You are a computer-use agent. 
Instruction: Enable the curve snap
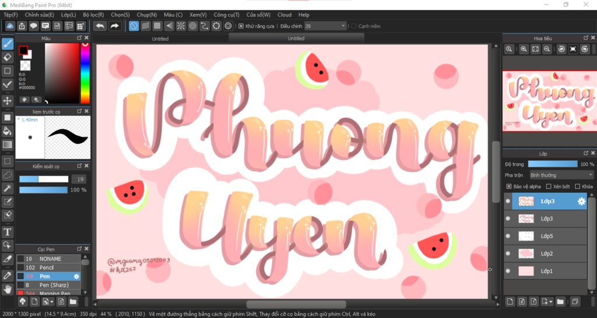click(x=205, y=26)
